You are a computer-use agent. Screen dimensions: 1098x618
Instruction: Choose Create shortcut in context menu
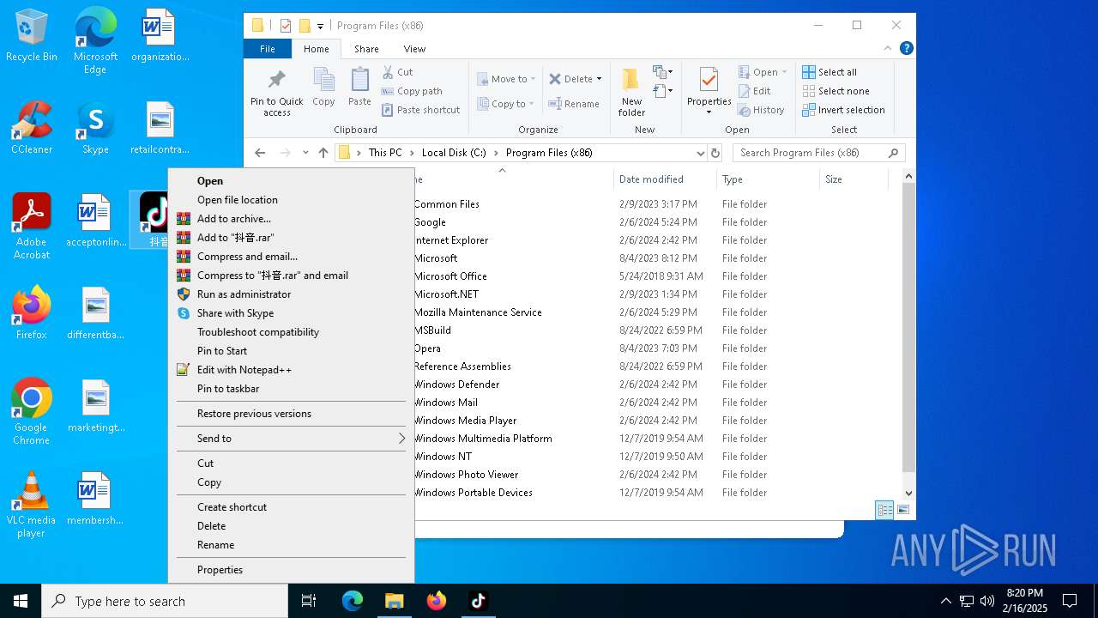[291, 507]
